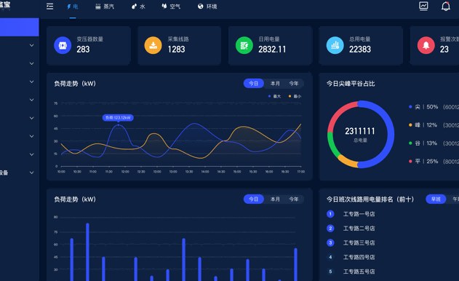The image size is (459, 281).
Task: Open the 电 electricity tab
Action: point(72,7)
